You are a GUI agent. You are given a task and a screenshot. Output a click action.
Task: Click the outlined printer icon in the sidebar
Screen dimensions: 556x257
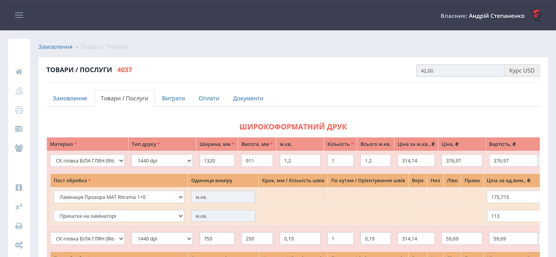tap(19, 110)
